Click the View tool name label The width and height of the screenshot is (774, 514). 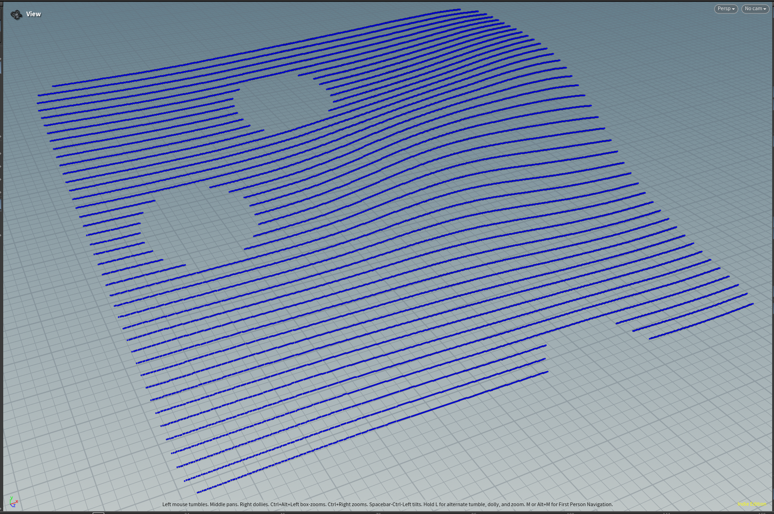click(34, 14)
